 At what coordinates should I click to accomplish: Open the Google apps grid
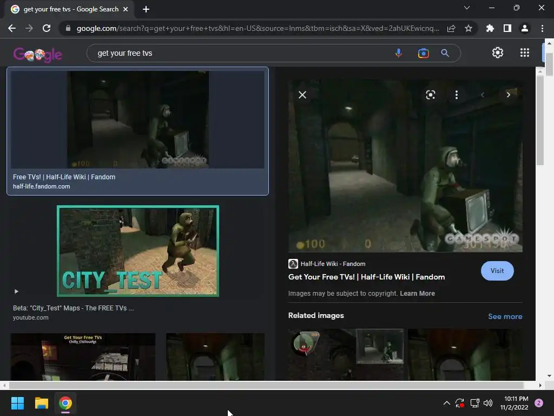[x=525, y=53]
